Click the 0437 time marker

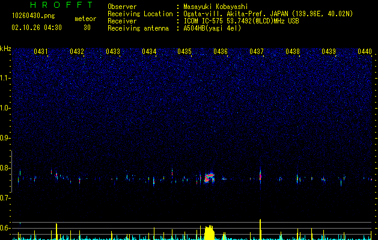tap(257, 52)
